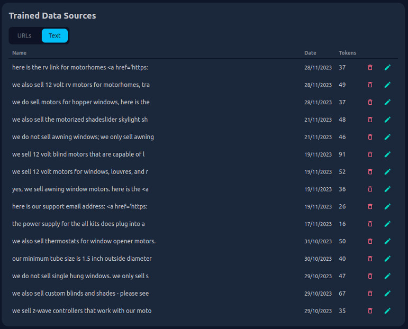Edit the 'custom blinds and shades' entry
Screen dimensions: 408x329
387,294
